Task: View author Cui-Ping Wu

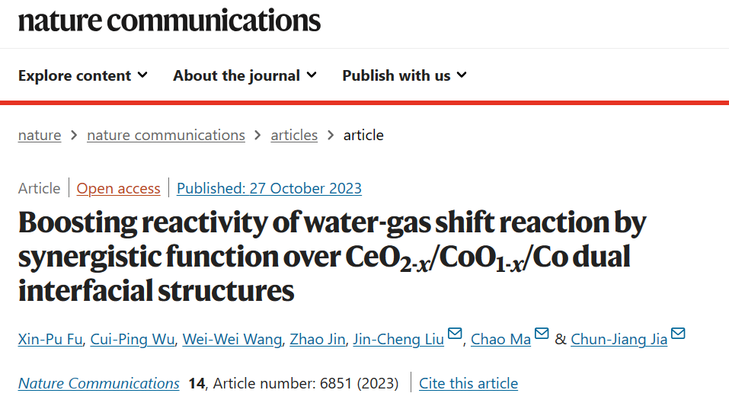Action: [133, 340]
